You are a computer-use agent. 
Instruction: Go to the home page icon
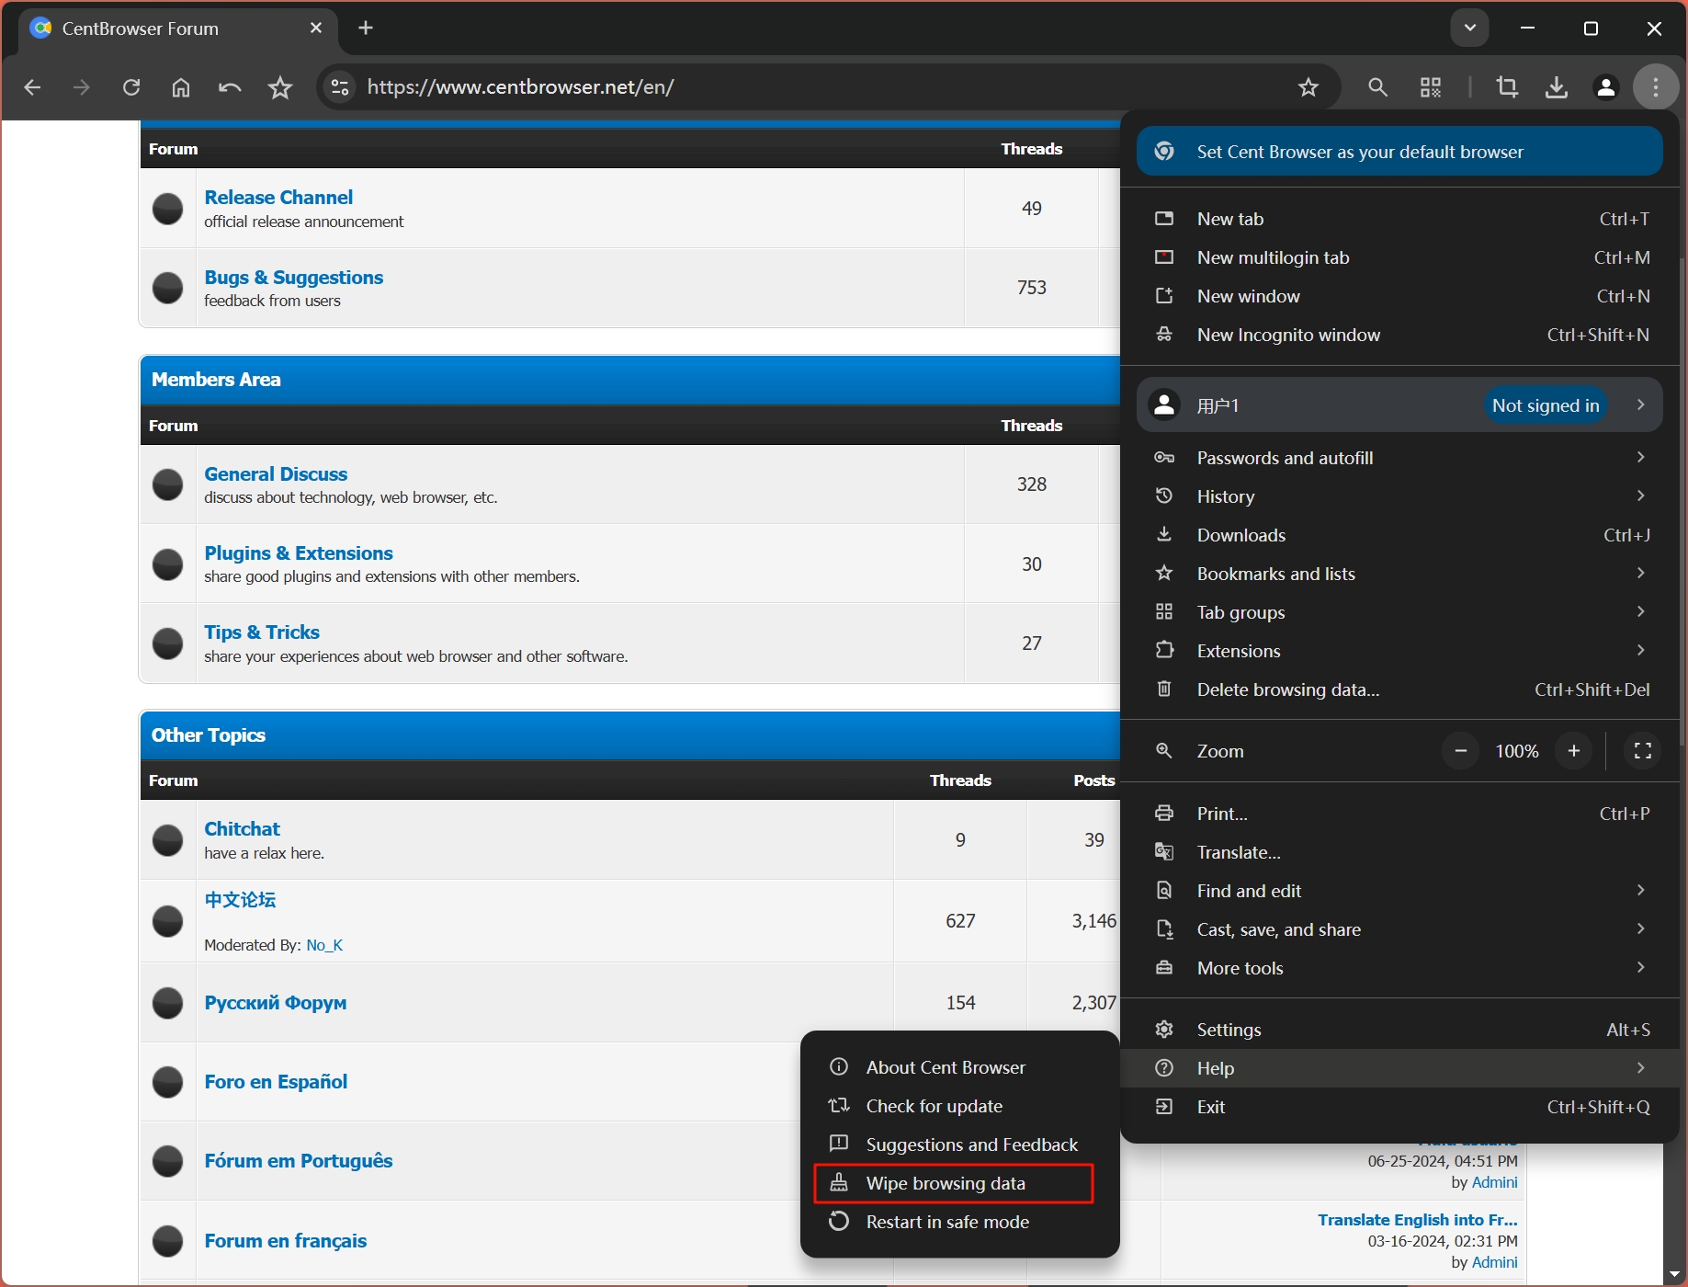[x=181, y=87]
